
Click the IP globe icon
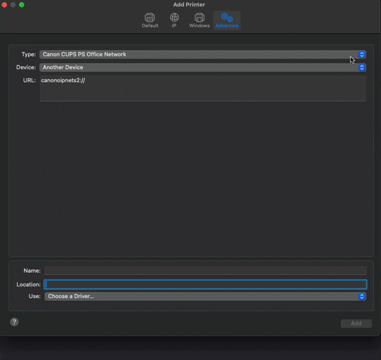click(174, 17)
